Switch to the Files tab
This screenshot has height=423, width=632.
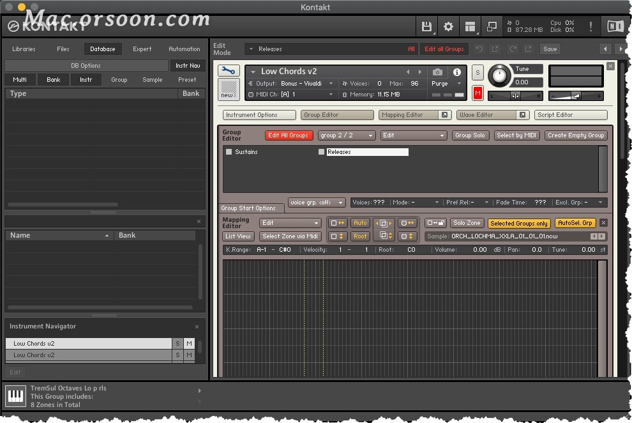click(63, 49)
